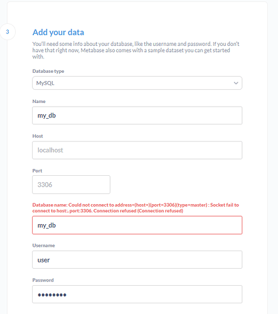Click into the Host field showing localhost
This screenshot has height=314, width=278.
tap(137, 150)
